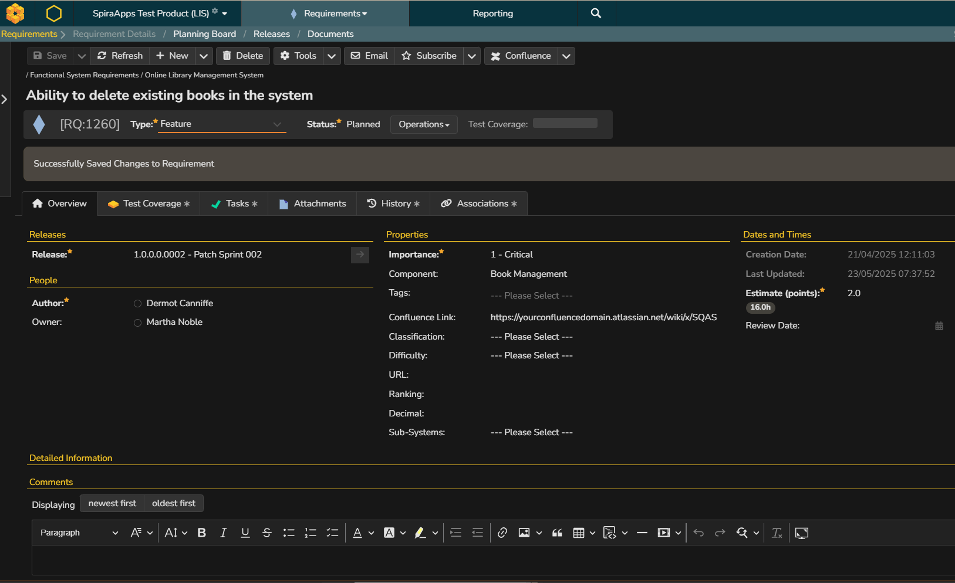Insert a block quote
Screen dimensions: 955x583
tap(557, 533)
